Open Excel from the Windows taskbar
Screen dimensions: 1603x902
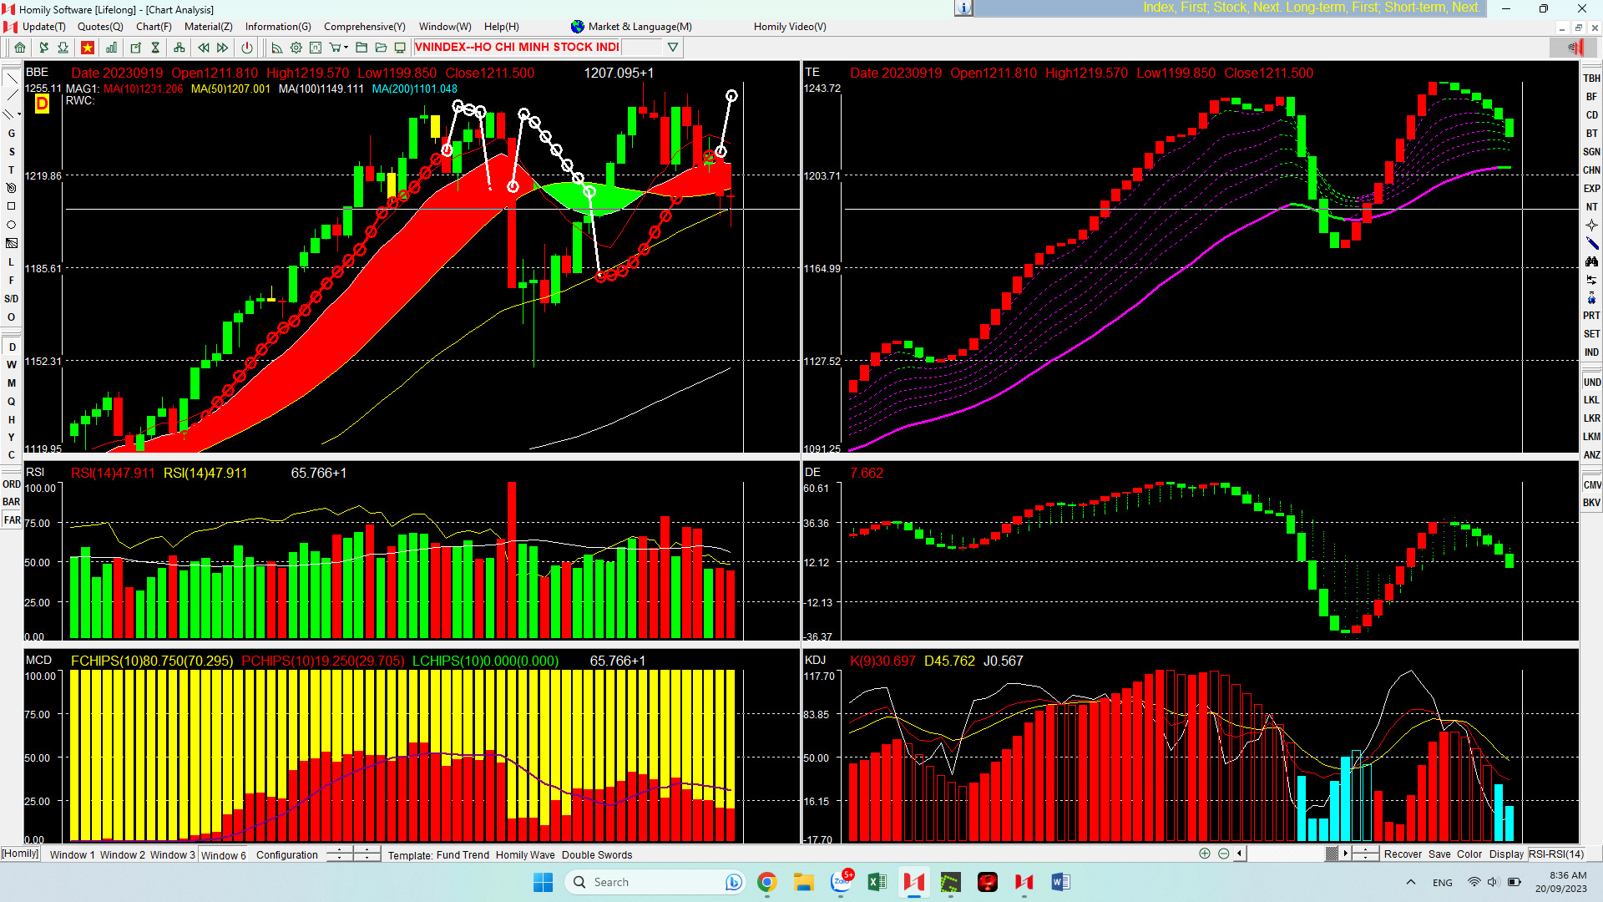[x=877, y=882]
